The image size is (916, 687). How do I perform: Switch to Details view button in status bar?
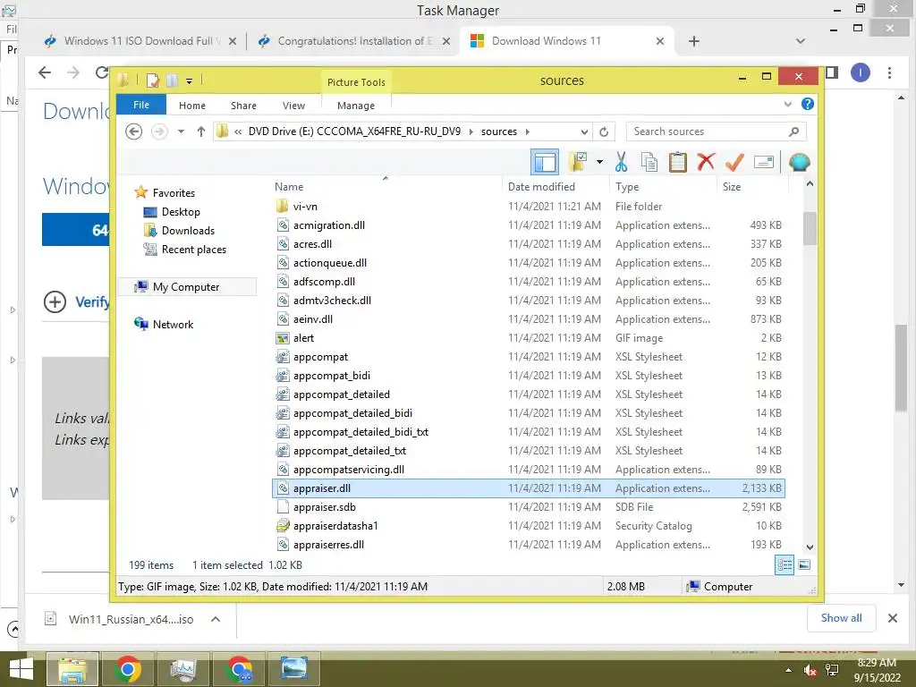(785, 565)
